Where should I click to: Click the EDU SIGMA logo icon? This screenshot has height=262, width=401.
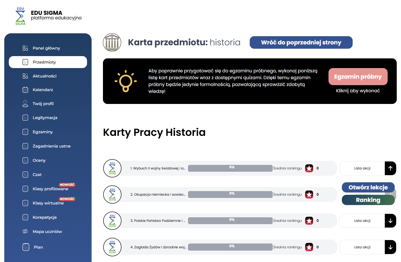click(20, 16)
